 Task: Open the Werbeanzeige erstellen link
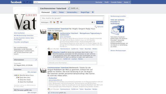tap(118, 16)
